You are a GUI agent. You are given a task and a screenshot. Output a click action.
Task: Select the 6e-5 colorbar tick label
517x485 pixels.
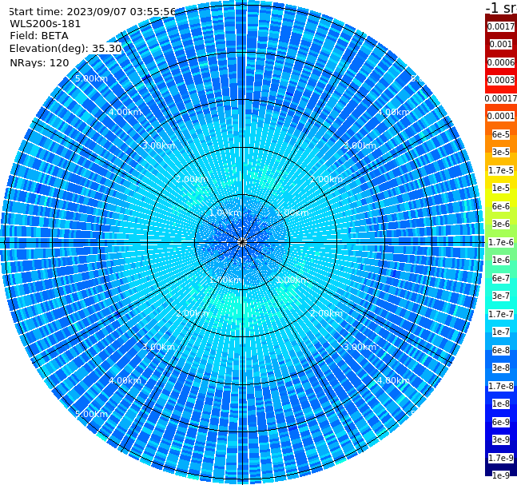click(501, 134)
